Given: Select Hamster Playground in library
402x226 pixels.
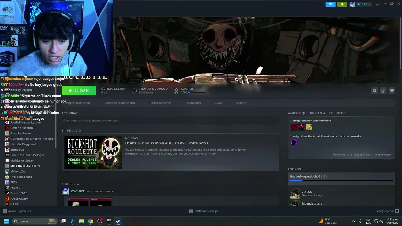Looking at the screenshot, I should [x=23, y=144].
